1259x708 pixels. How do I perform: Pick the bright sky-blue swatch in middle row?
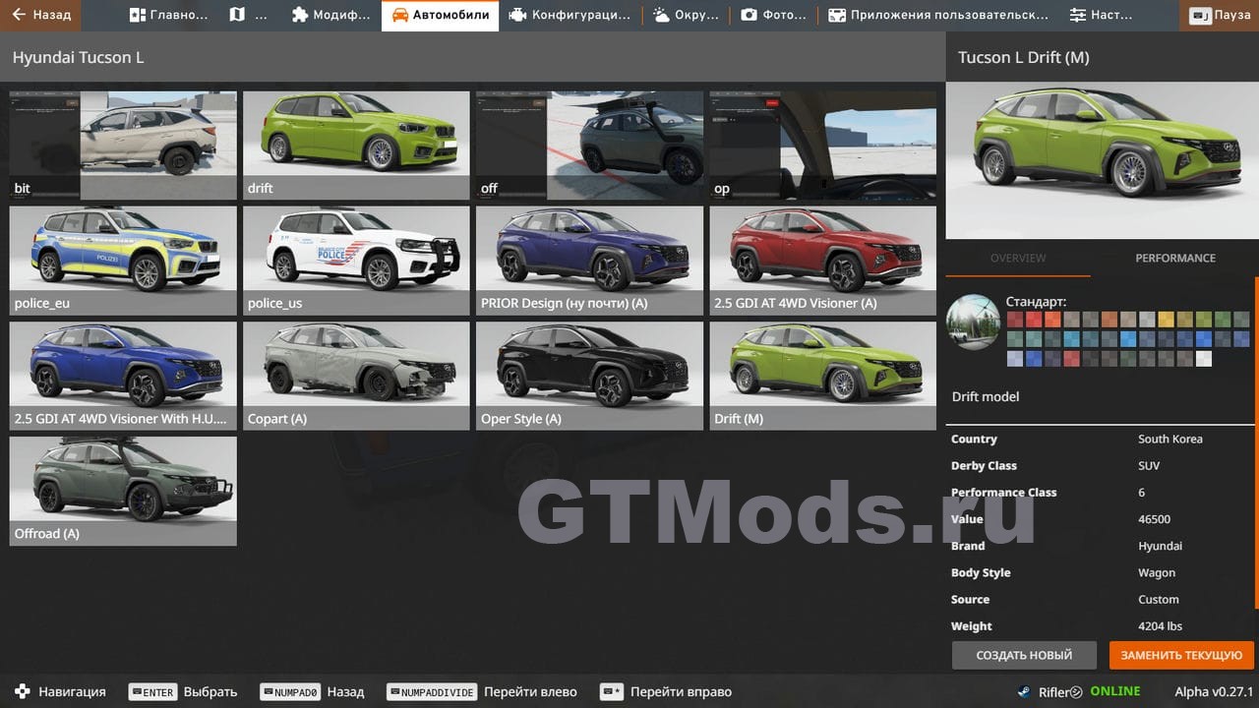point(1128,339)
